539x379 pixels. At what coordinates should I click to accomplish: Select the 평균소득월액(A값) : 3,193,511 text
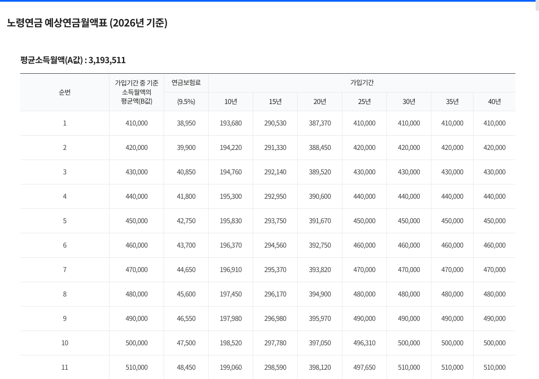[x=73, y=60]
